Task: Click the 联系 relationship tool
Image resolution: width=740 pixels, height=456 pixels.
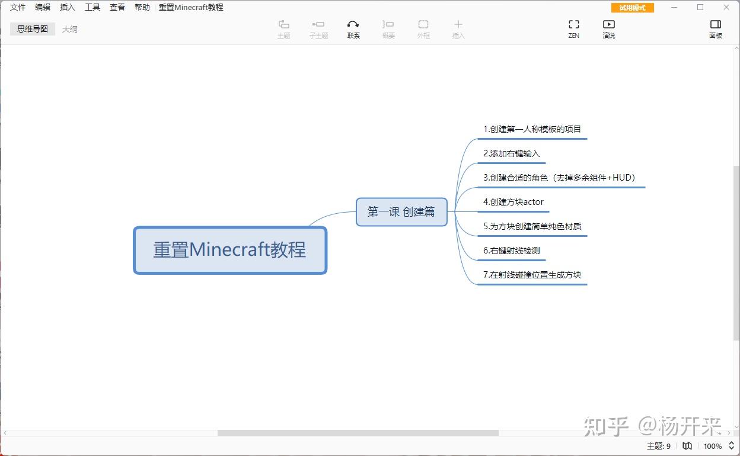Action: point(353,28)
